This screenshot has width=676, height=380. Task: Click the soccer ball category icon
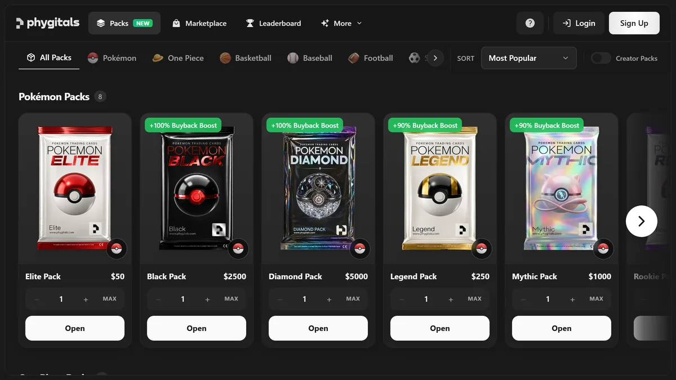pyautogui.click(x=415, y=58)
